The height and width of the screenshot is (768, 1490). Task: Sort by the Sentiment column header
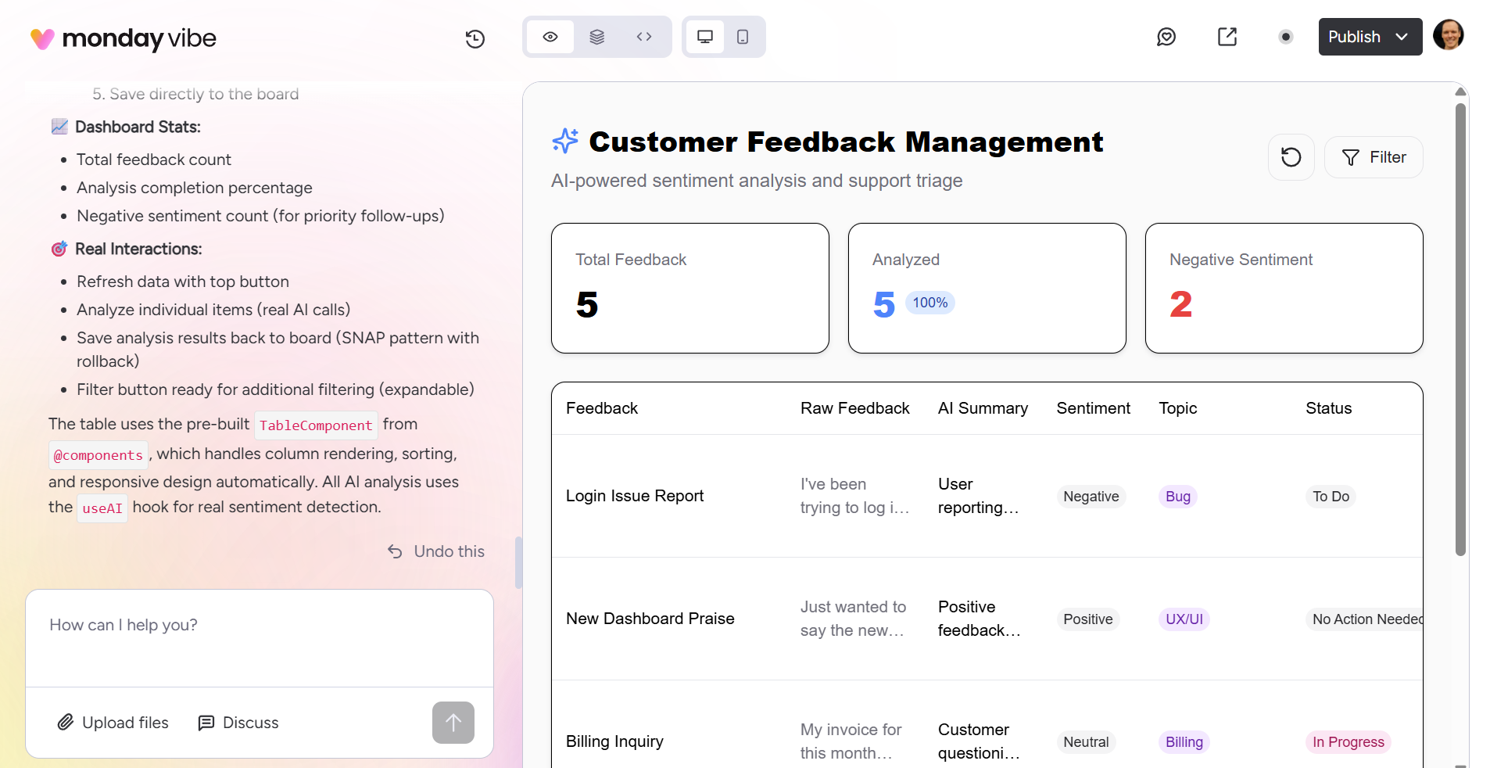pyautogui.click(x=1094, y=408)
